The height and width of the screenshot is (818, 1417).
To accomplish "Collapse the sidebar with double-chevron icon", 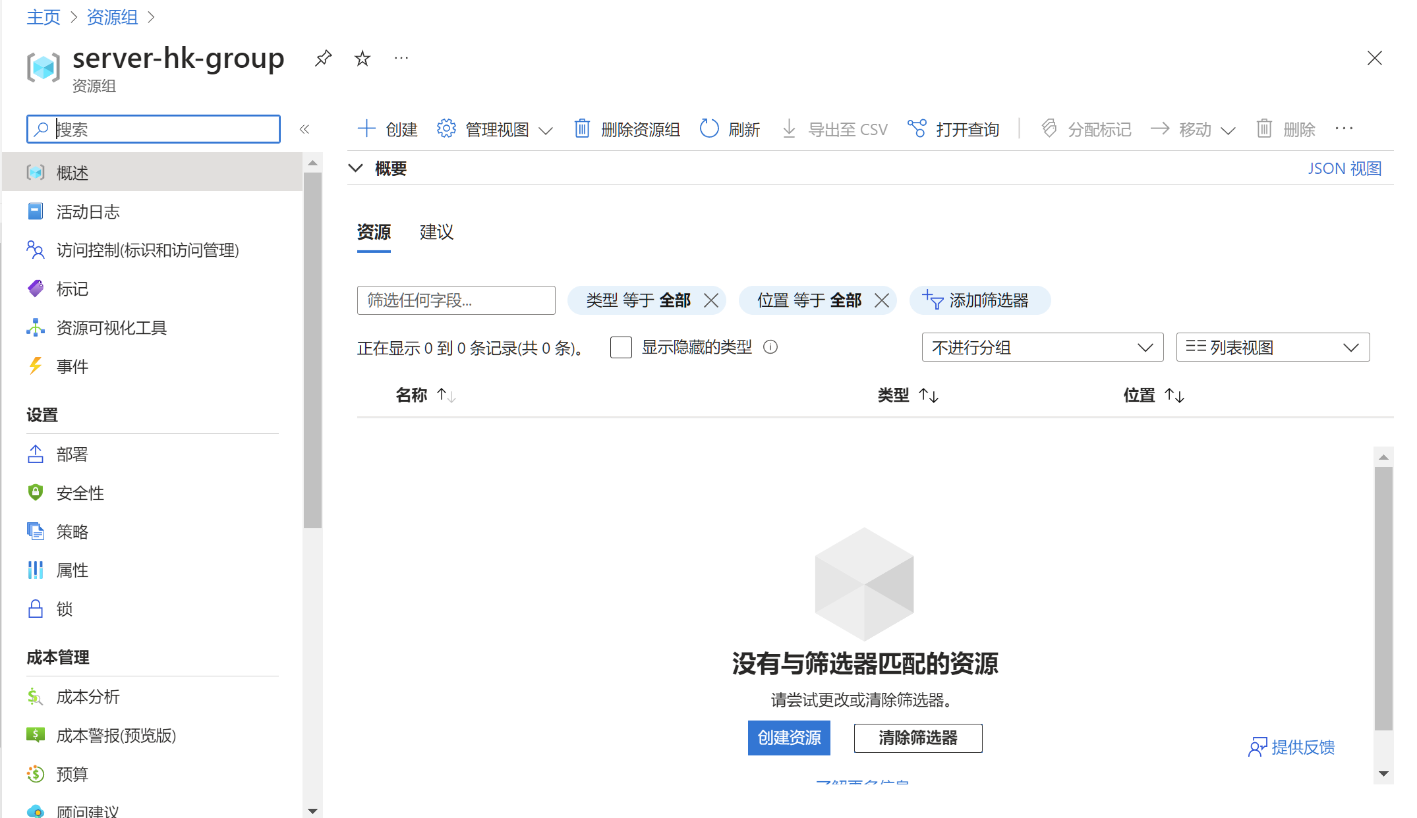I will [x=304, y=129].
